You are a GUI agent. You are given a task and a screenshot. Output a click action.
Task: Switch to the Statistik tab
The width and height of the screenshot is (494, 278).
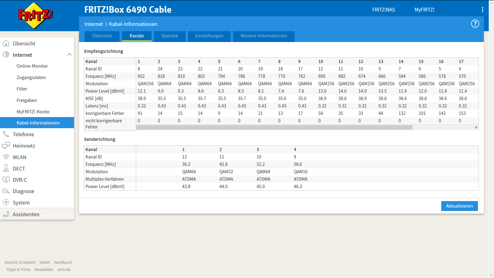(x=170, y=36)
